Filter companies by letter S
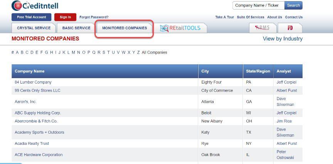Viewport: 333px width, 164px height. point(104,52)
